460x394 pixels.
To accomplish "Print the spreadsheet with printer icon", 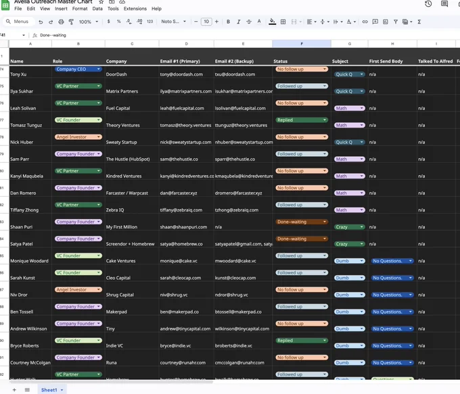I will point(61,22).
